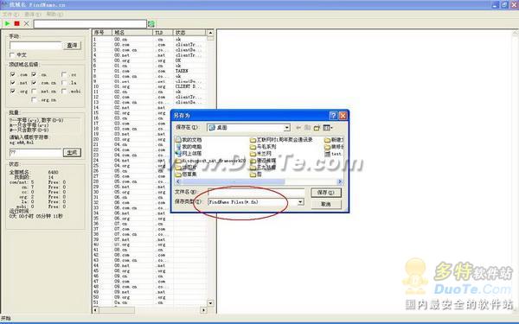Click the 保存 button in the dialog

326,193
